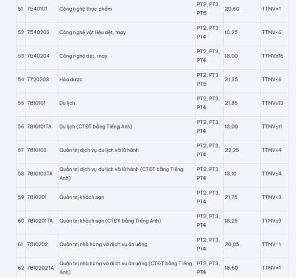296x278 pixels.
Task: Select the Quản trị khách sạn major name
Action: (82, 198)
